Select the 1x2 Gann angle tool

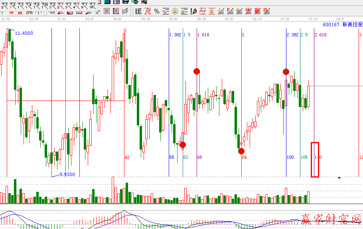tap(13, 4)
